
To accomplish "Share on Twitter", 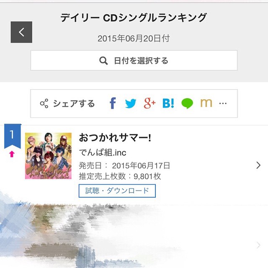I will (131, 103).
